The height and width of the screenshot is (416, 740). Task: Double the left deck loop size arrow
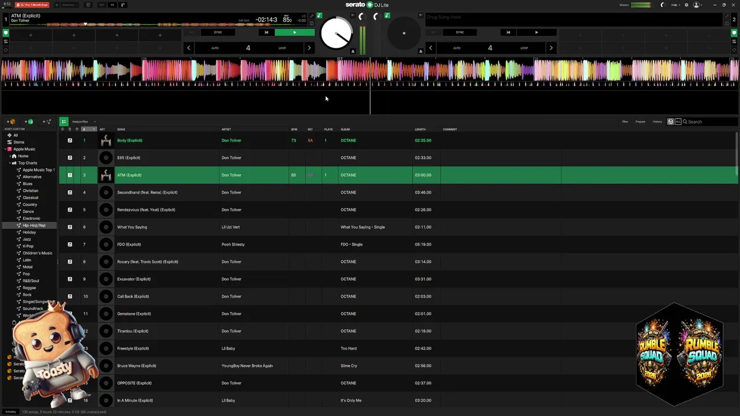(x=309, y=48)
